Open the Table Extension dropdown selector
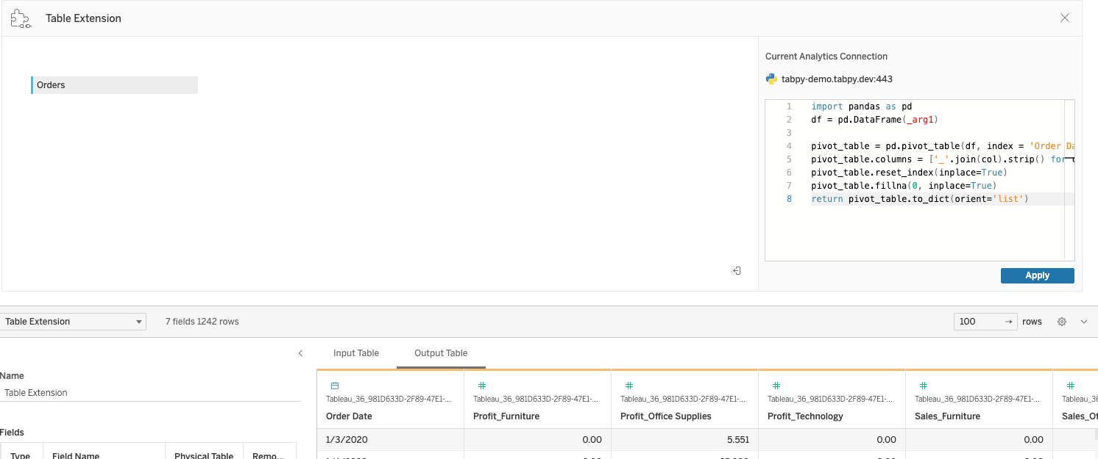1098x459 pixels. point(73,322)
